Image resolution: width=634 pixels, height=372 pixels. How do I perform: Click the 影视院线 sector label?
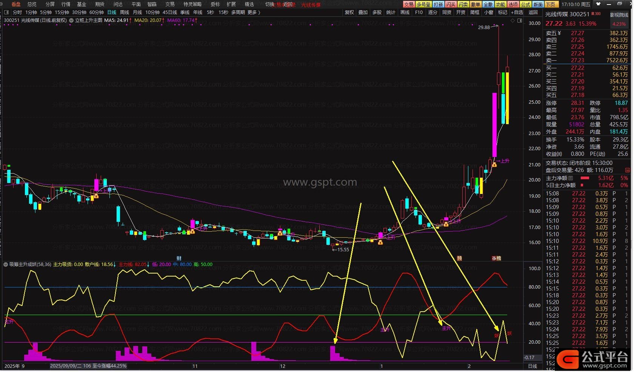pos(619,15)
